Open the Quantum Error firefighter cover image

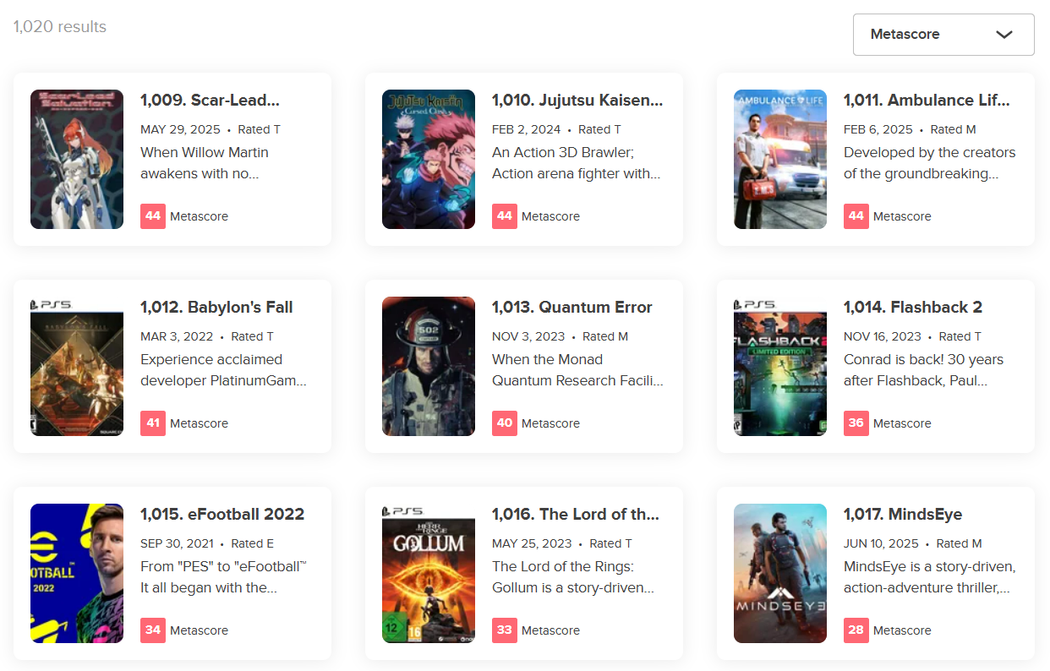point(429,366)
